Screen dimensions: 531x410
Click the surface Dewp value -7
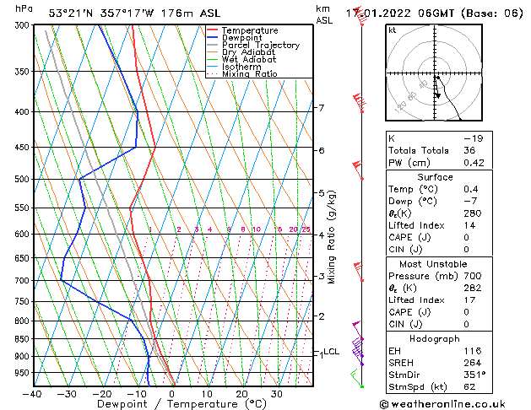coord(470,202)
